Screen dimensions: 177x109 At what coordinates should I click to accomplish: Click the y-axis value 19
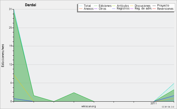click(x=10, y=46)
